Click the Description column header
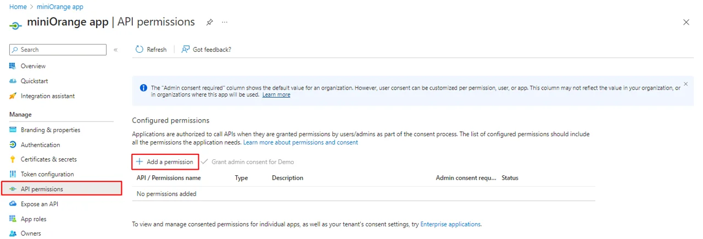Screen dimensions: 703x239 coord(287,178)
